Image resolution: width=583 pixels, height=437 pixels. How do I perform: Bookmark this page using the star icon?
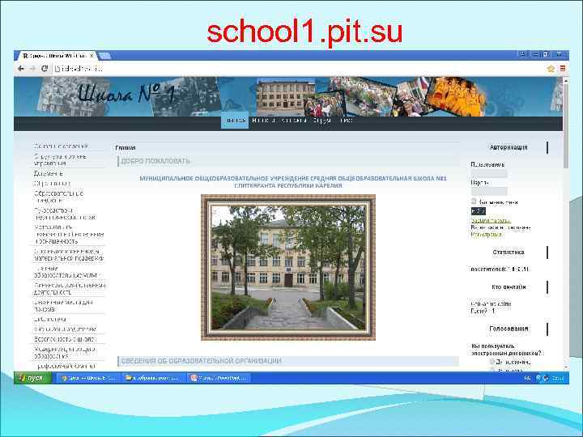point(551,69)
